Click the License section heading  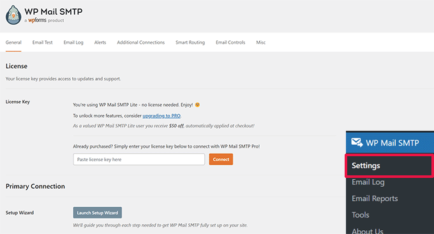click(x=17, y=66)
